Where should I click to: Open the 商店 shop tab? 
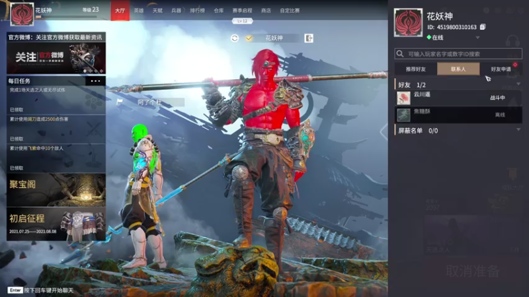coord(266,11)
